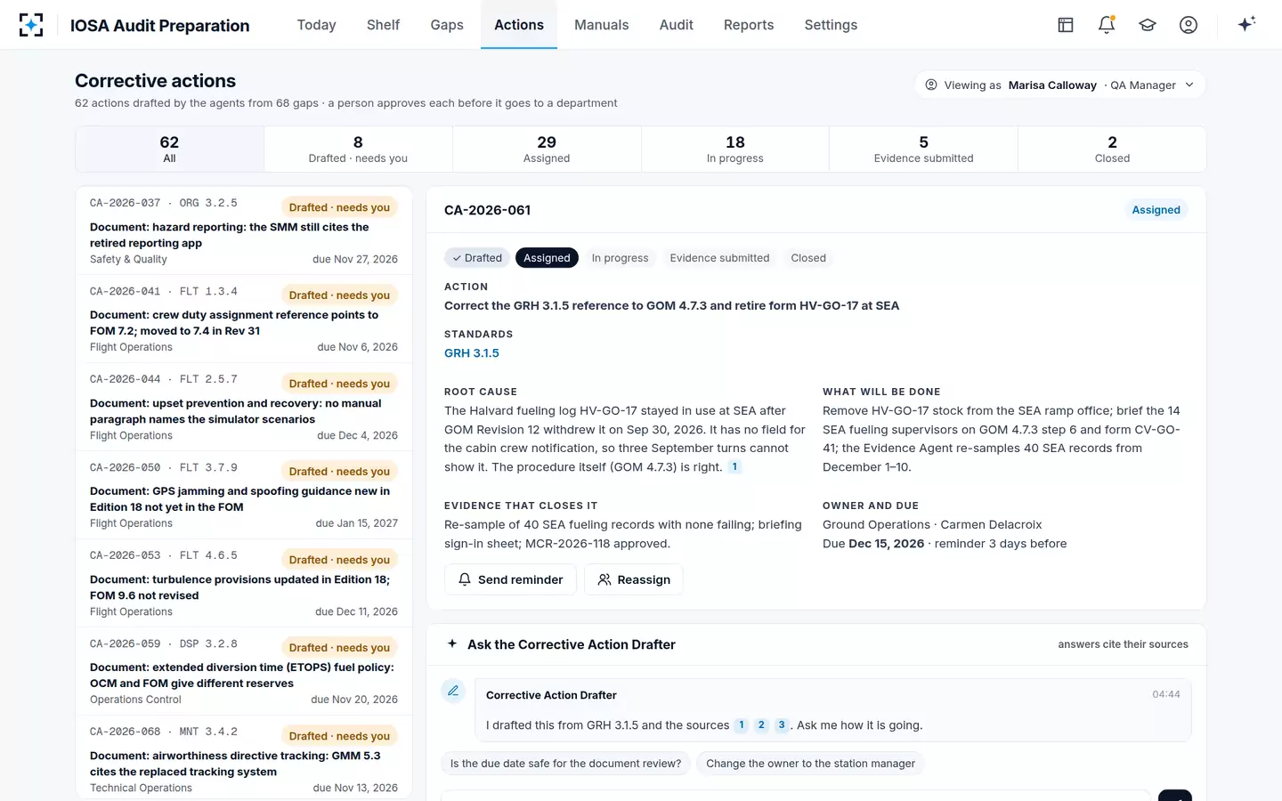The width and height of the screenshot is (1282, 801).
Task: Open the notifications bell
Action: [x=1107, y=25]
